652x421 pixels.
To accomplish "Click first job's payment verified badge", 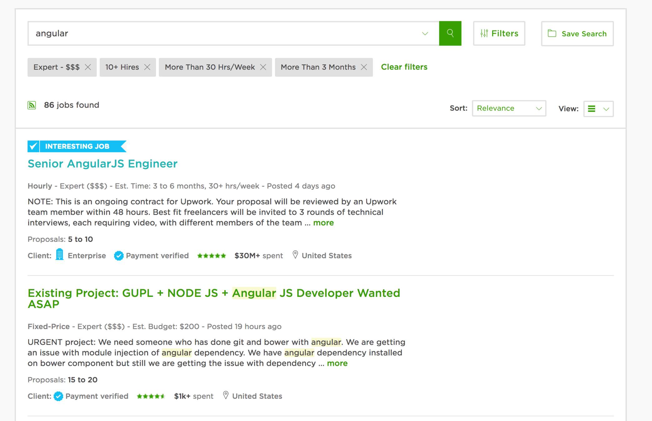I will [119, 256].
